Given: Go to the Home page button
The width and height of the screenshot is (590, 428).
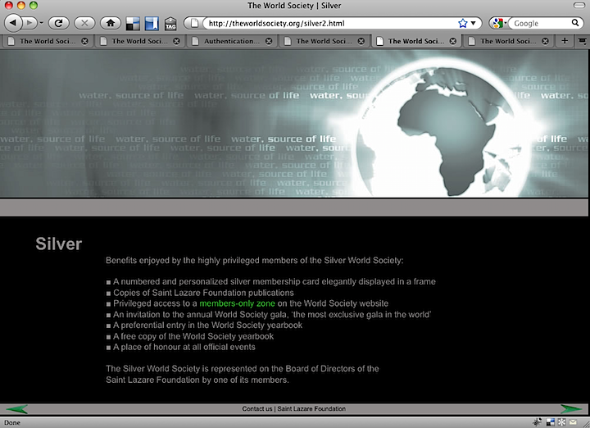Looking at the screenshot, I should [x=111, y=23].
